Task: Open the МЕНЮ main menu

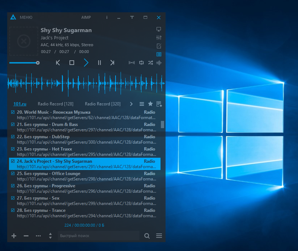Action: point(26,17)
